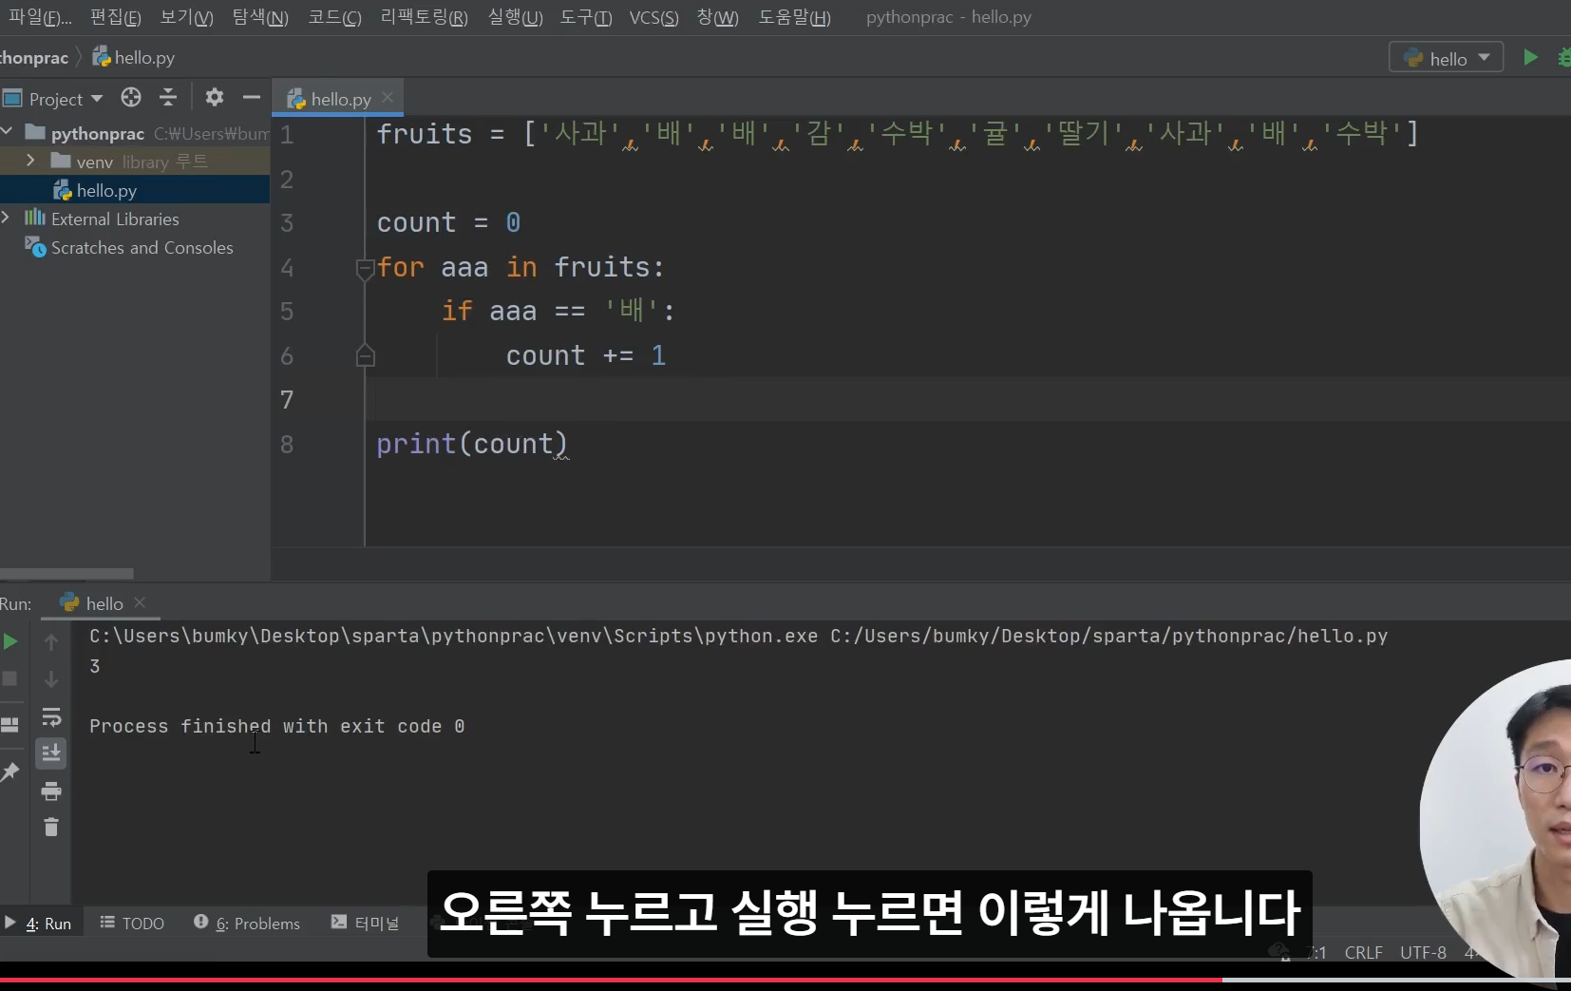Open the 창(W) menu
The height and width of the screenshot is (991, 1571).
[717, 17]
